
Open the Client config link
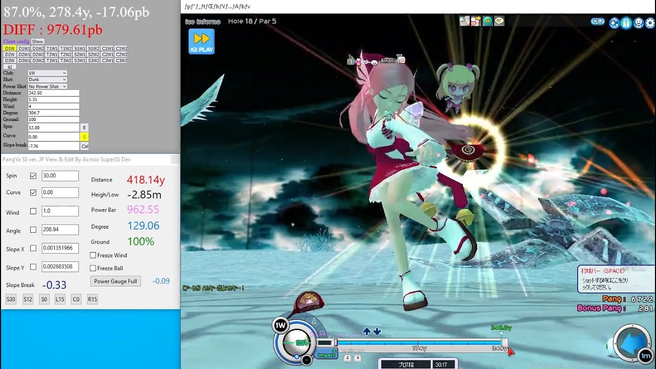coord(16,41)
